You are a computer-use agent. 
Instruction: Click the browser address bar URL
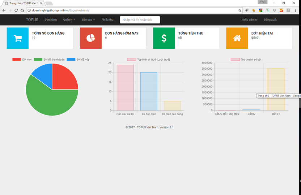coord(60,10)
